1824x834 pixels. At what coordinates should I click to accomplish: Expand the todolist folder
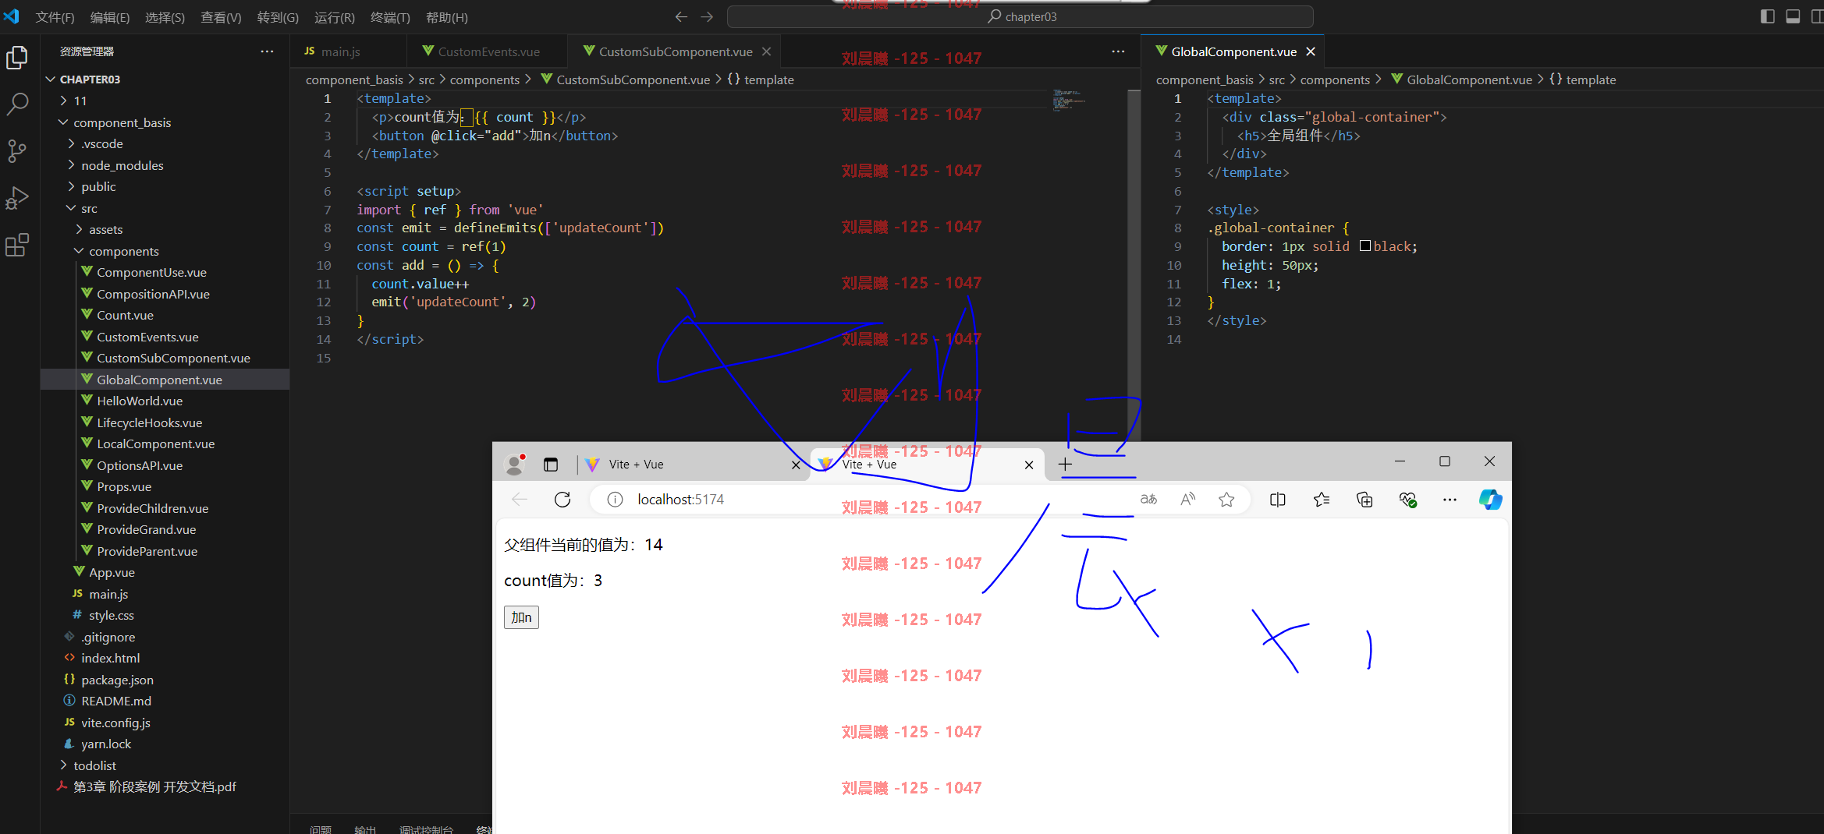pyautogui.click(x=64, y=765)
